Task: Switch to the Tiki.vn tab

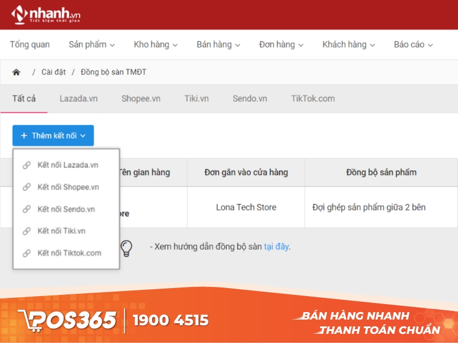Action: pyautogui.click(x=196, y=98)
